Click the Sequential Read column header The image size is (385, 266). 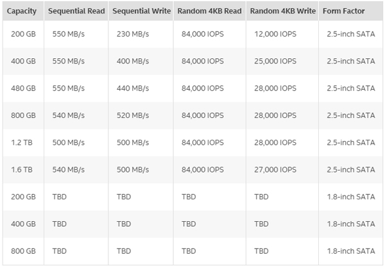[76, 12]
